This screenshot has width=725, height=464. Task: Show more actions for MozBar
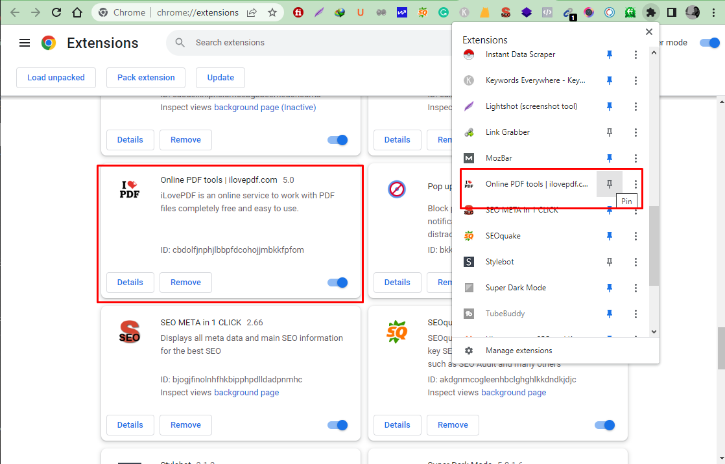pos(636,158)
